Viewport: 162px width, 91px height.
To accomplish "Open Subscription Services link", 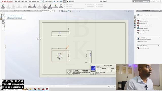I will click(144, 48).
